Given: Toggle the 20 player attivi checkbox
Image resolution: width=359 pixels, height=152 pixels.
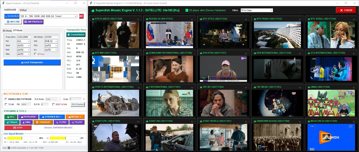Looking at the screenshot, I should [187, 10].
